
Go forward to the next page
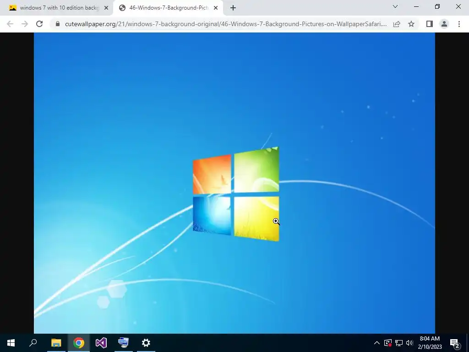tap(25, 24)
